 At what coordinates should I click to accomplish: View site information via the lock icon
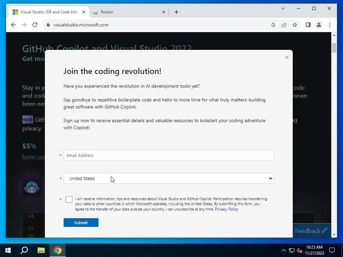tap(48, 25)
